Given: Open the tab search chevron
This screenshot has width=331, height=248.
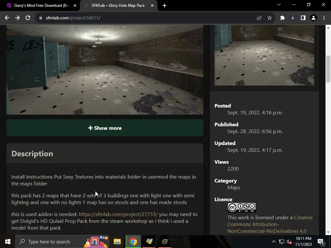Looking at the screenshot, I should pyautogui.click(x=279, y=5).
